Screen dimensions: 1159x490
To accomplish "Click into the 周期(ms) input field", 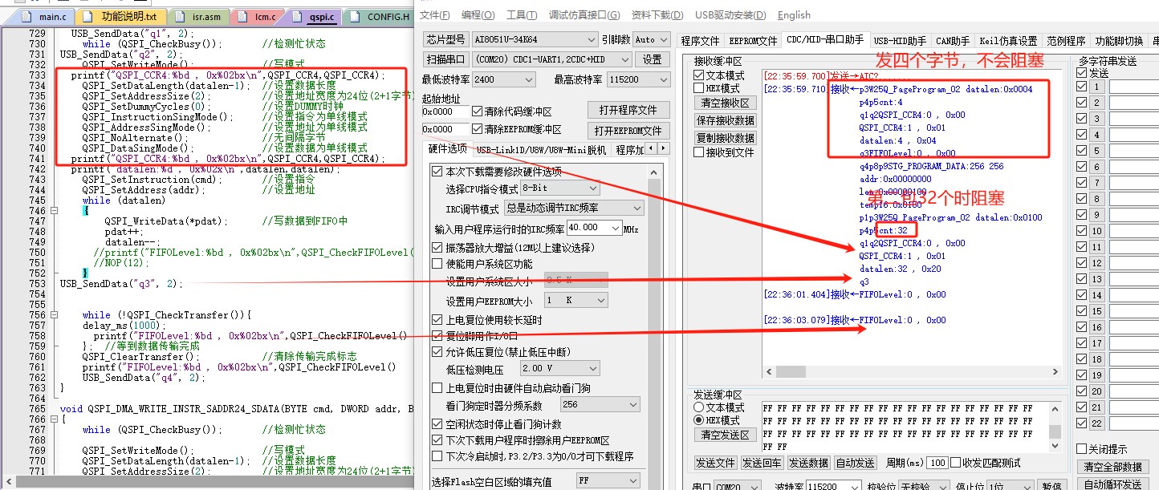I will [937, 464].
